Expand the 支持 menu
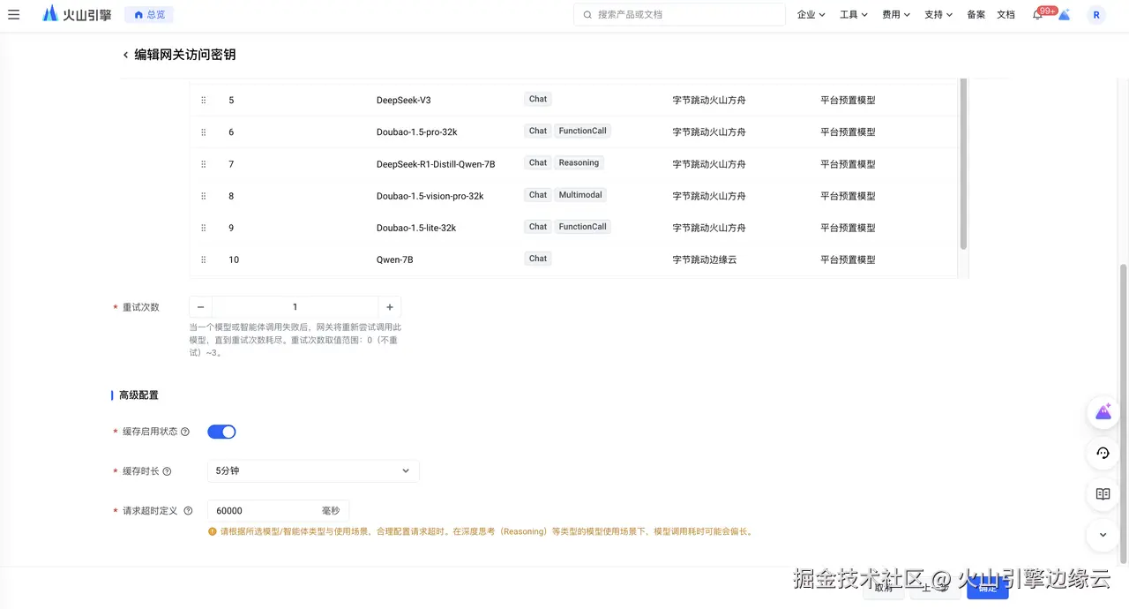The height and width of the screenshot is (609, 1129). [x=938, y=14]
